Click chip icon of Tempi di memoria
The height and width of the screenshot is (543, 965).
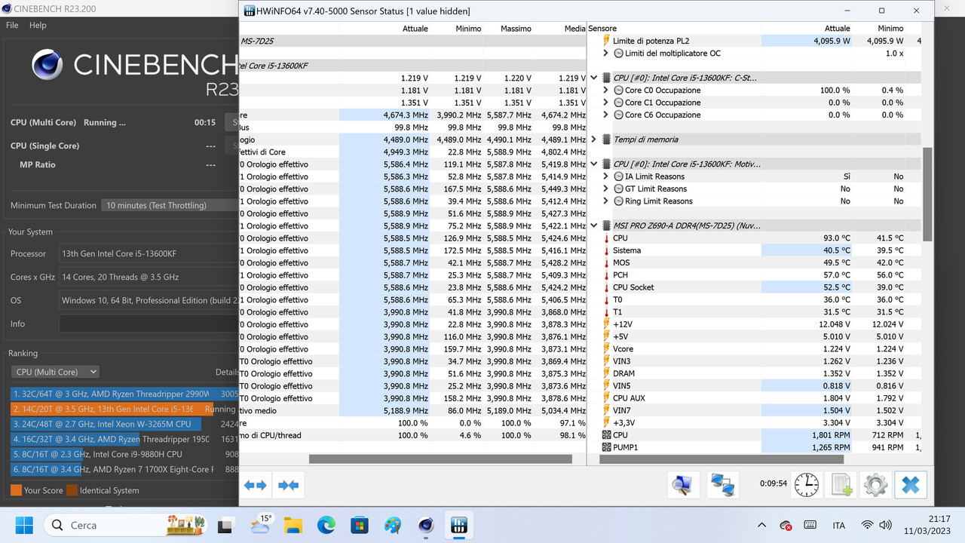606,140
